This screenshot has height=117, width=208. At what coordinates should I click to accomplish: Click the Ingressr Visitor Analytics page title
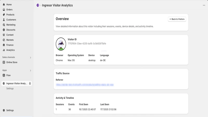57,5
